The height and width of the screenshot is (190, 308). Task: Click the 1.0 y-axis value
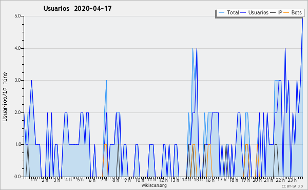tap(17, 144)
